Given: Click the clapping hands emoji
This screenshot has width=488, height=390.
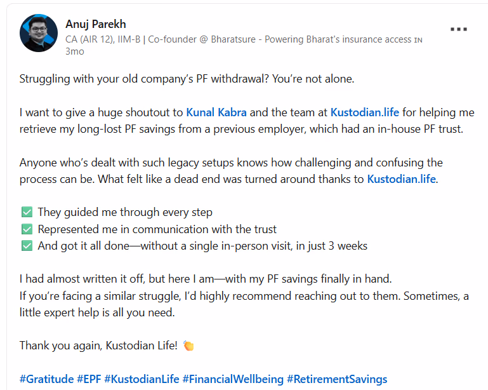Looking at the screenshot, I should coord(188,346).
